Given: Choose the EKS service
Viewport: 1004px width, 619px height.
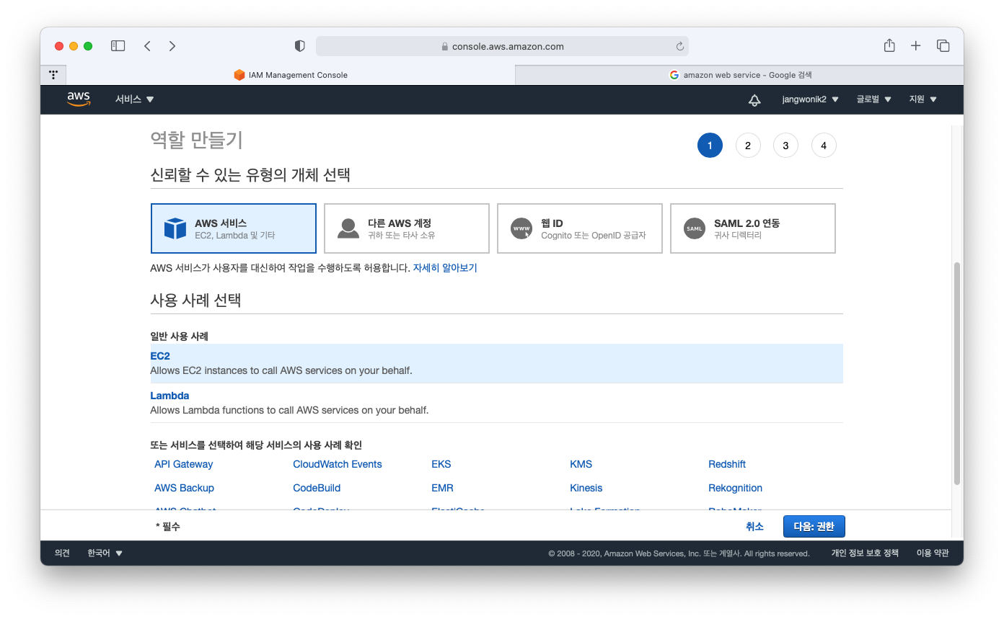Looking at the screenshot, I should [441, 464].
